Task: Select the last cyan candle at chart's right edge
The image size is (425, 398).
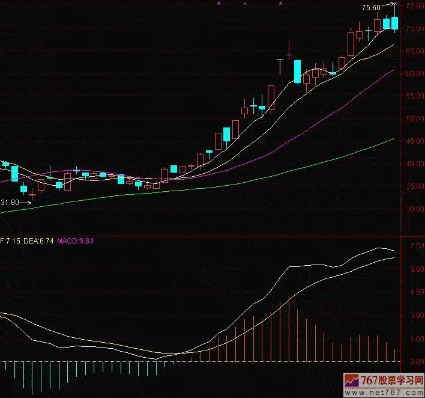Action: (394, 23)
